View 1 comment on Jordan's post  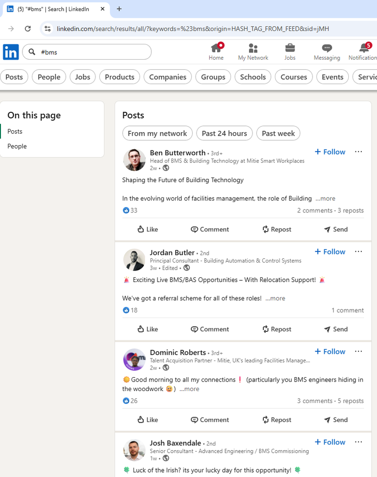[347, 310]
